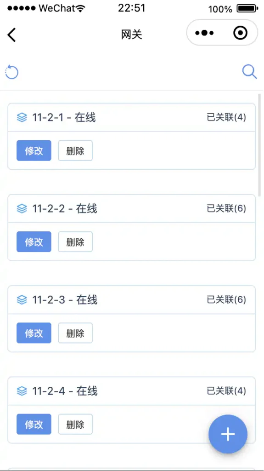Open search with the magnifier icon

pyautogui.click(x=250, y=72)
